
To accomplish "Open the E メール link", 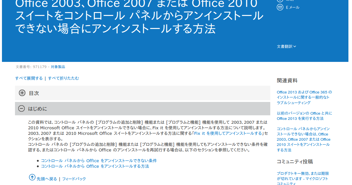I will click(292, 7).
